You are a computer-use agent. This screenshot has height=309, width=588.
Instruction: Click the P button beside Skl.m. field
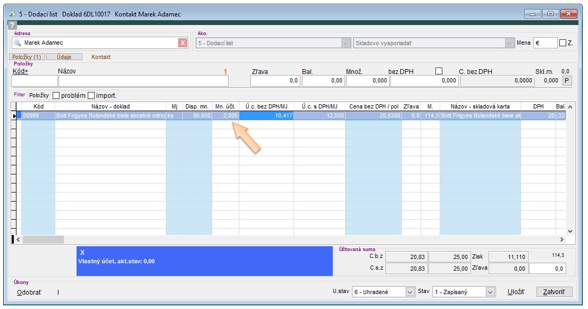pos(567,80)
